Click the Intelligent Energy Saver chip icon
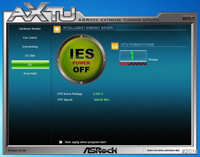This screenshot has width=200, height=157. pos(57,29)
